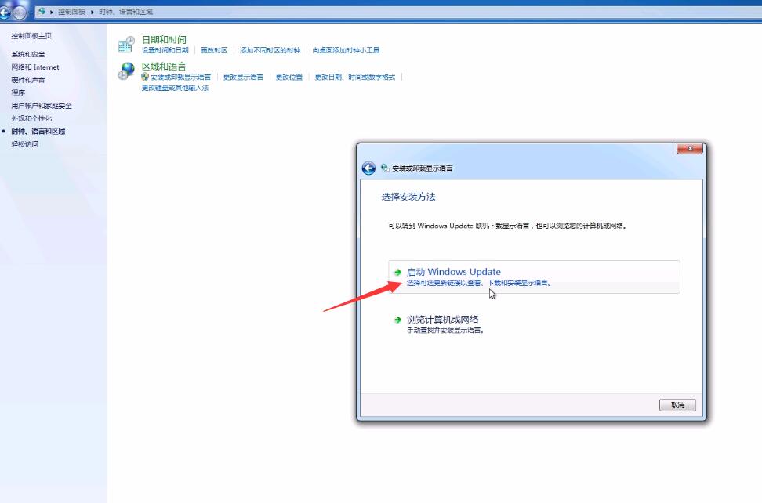
Task: Choose 启动 Windows Update option
Action: pyautogui.click(x=534, y=277)
